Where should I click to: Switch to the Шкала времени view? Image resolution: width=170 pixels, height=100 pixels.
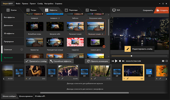pyautogui.click(x=26, y=96)
